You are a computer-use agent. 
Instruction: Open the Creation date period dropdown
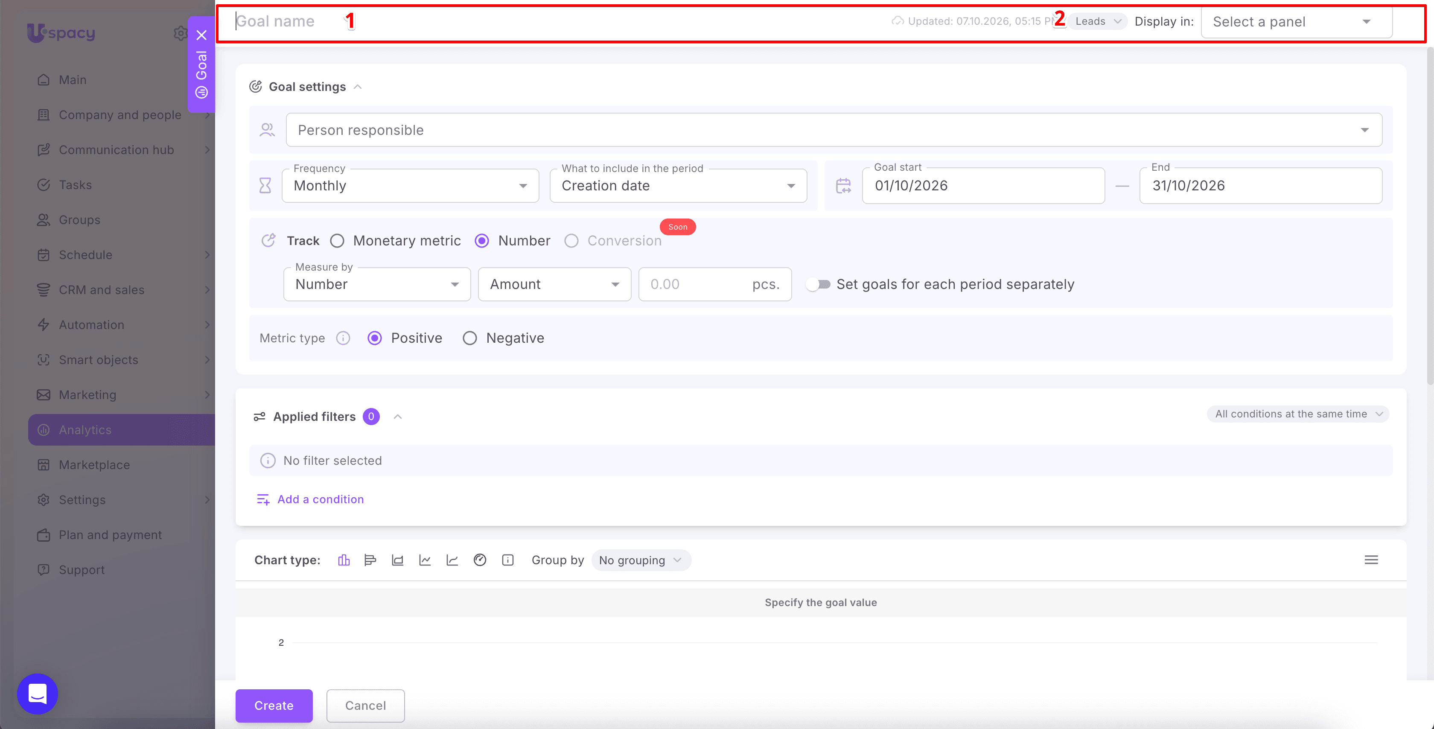coord(678,186)
